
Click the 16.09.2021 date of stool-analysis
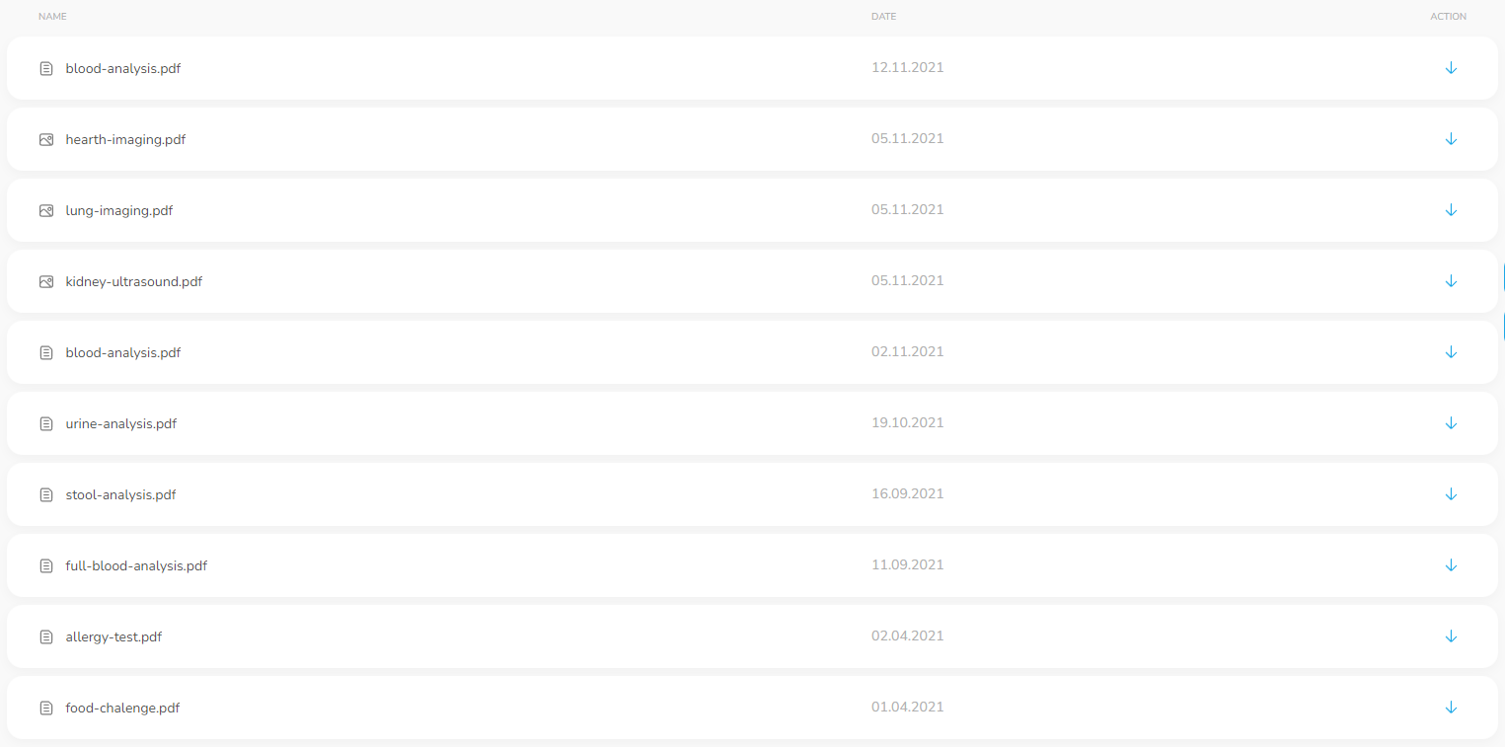pos(908,493)
